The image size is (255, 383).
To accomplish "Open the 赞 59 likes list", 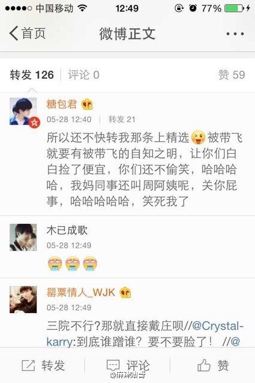I will [232, 75].
